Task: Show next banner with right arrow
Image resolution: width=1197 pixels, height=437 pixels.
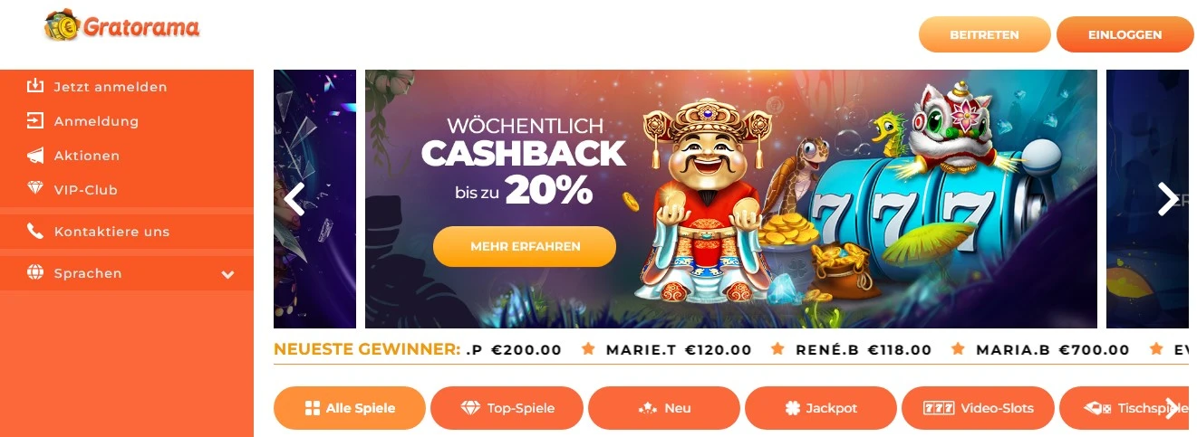Action: (1168, 198)
